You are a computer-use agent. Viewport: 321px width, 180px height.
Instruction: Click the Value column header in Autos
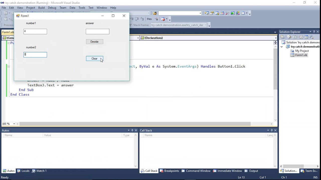[x=83, y=135]
